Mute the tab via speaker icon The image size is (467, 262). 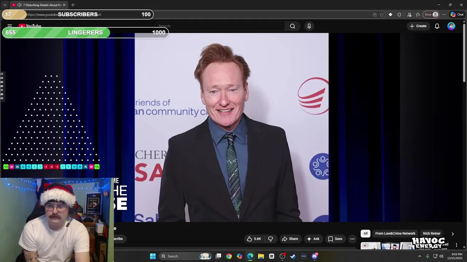coord(19,5)
